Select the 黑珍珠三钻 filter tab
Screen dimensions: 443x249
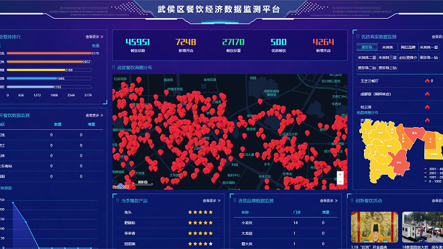tap(387, 68)
